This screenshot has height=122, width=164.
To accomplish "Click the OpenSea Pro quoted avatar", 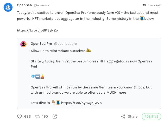I will pos(24,44).
